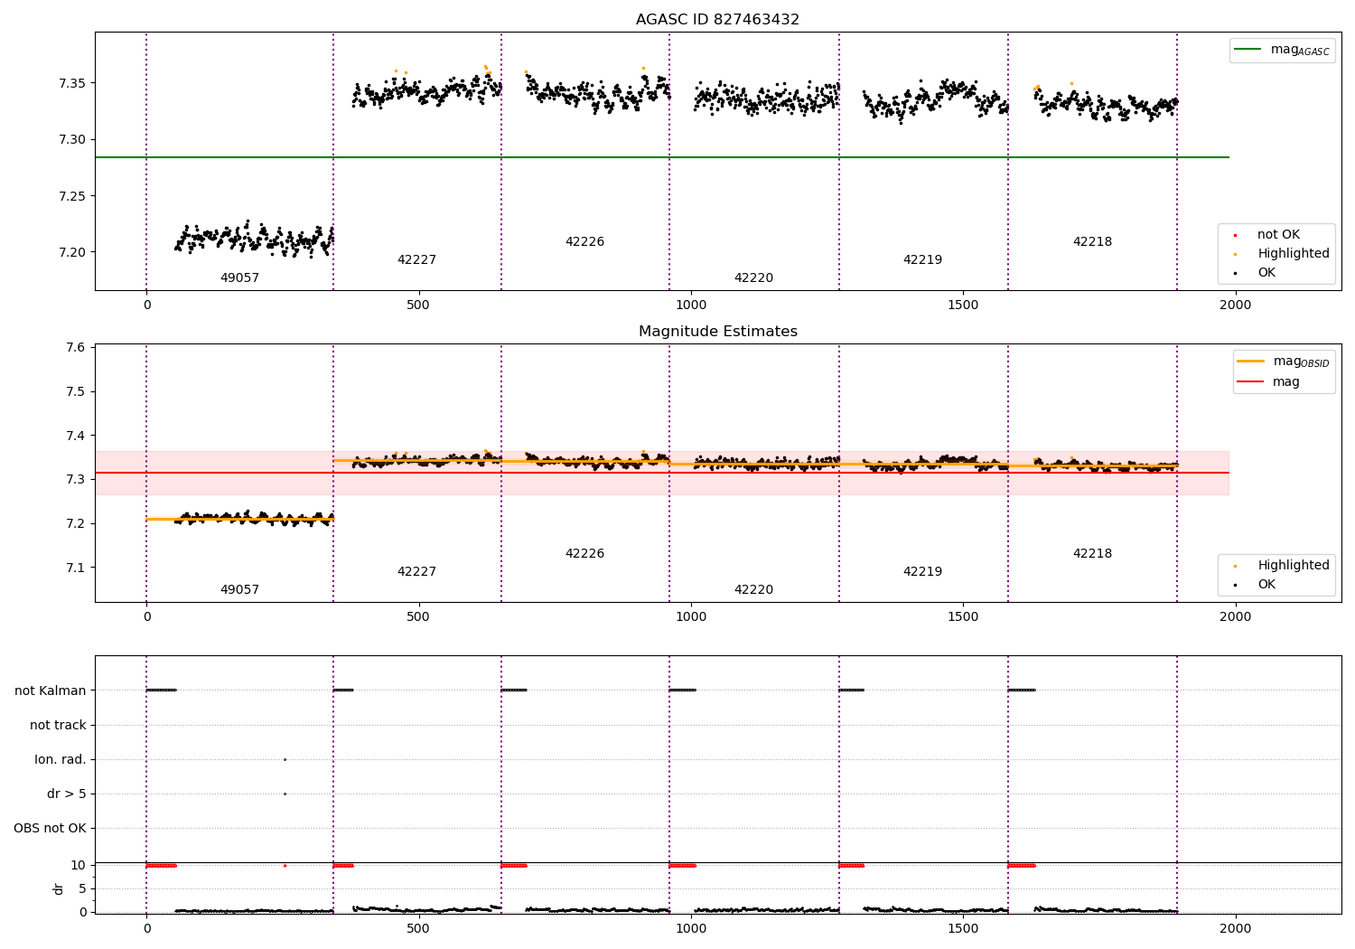This screenshot has width=1355, height=949.
Task: Click obsid label 42226 in the top panel
Action: point(584,241)
